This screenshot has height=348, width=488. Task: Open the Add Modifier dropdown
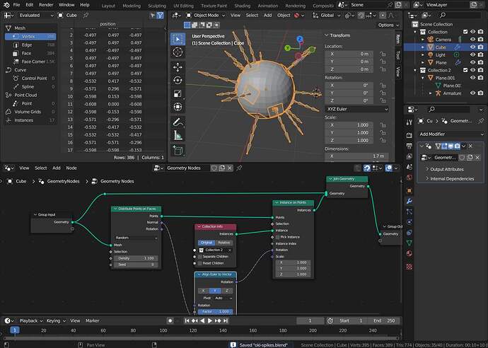451,134
